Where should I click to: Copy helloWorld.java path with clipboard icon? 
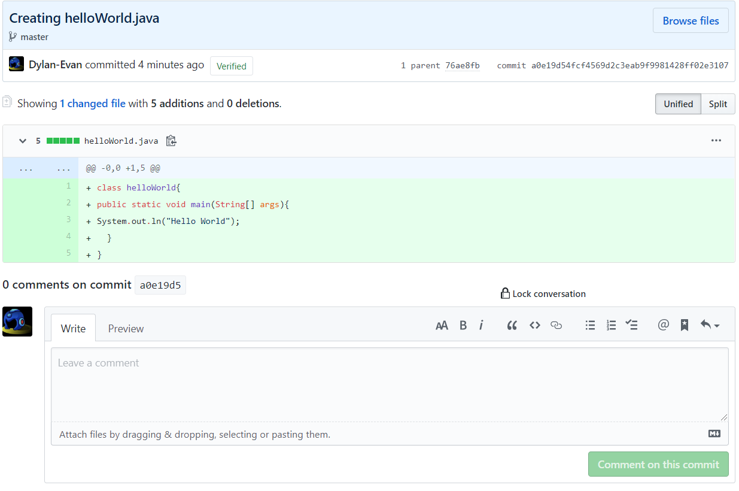171,141
